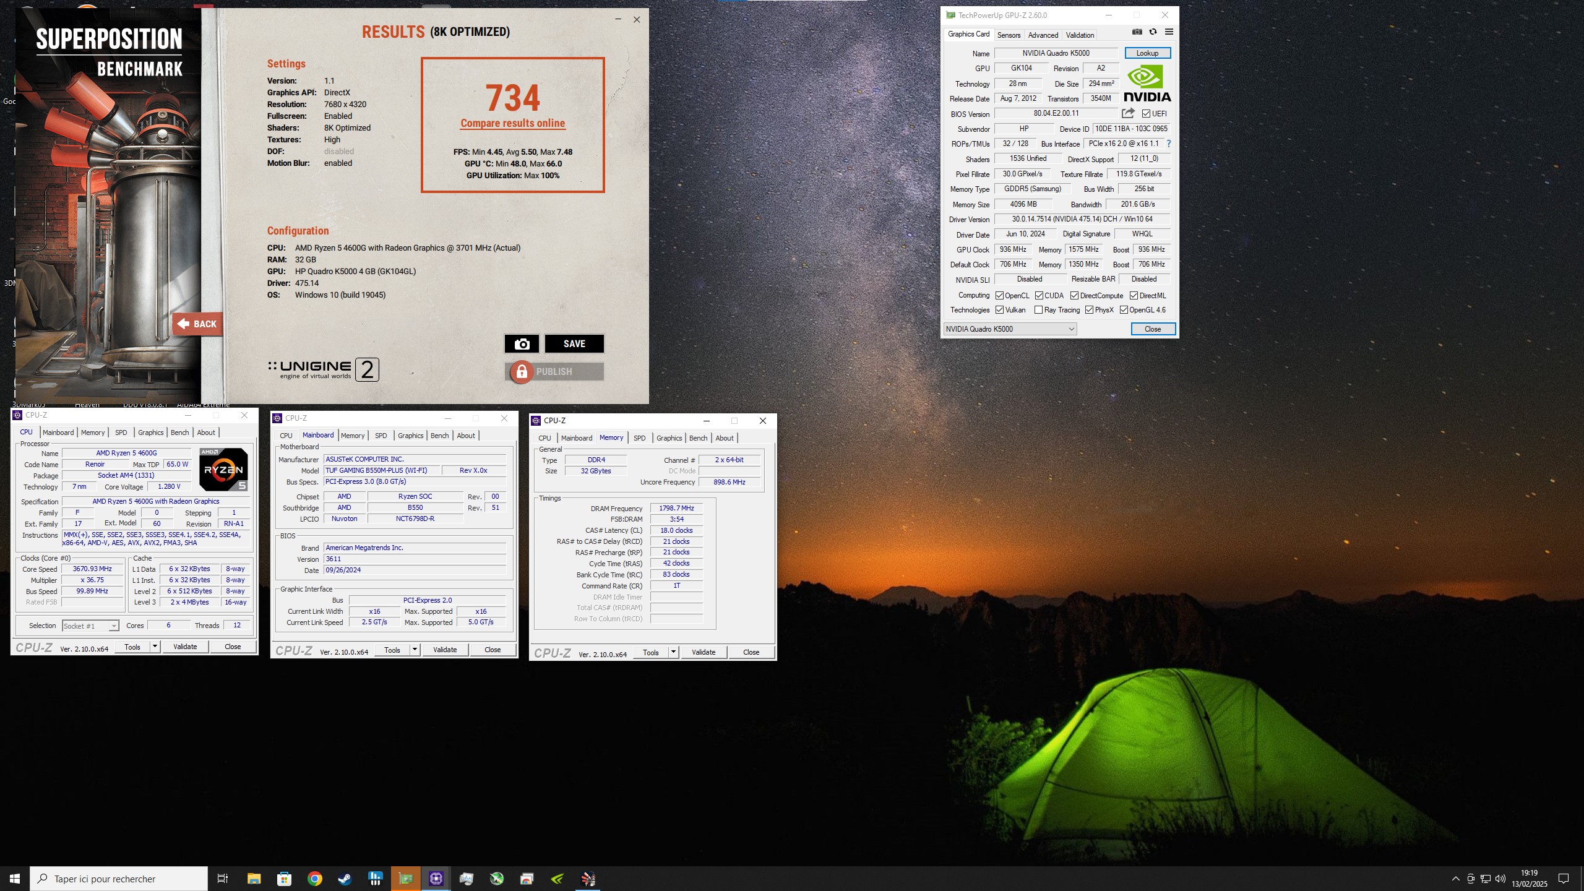Click the 734 benchmark score
The height and width of the screenshot is (891, 1584).
tap(512, 98)
